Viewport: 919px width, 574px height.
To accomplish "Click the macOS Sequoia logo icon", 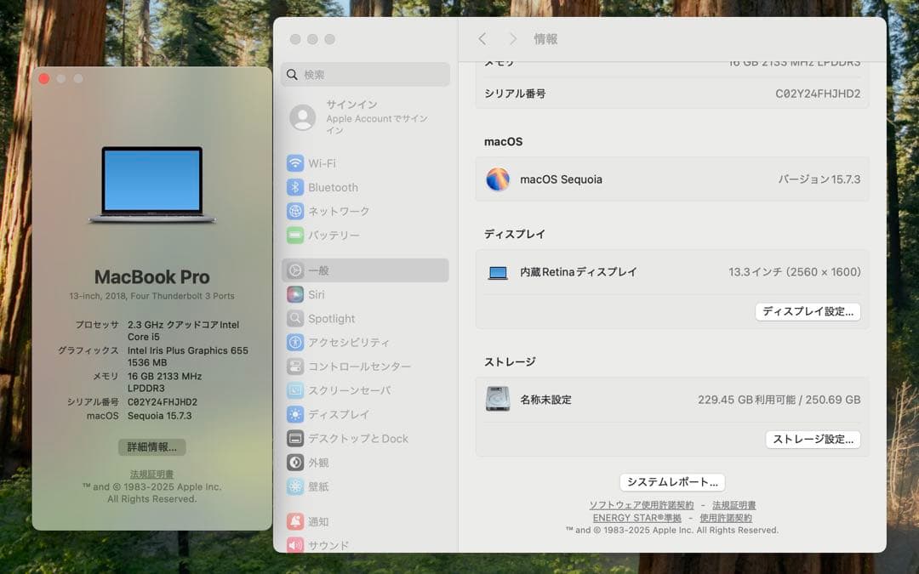I will pos(498,179).
